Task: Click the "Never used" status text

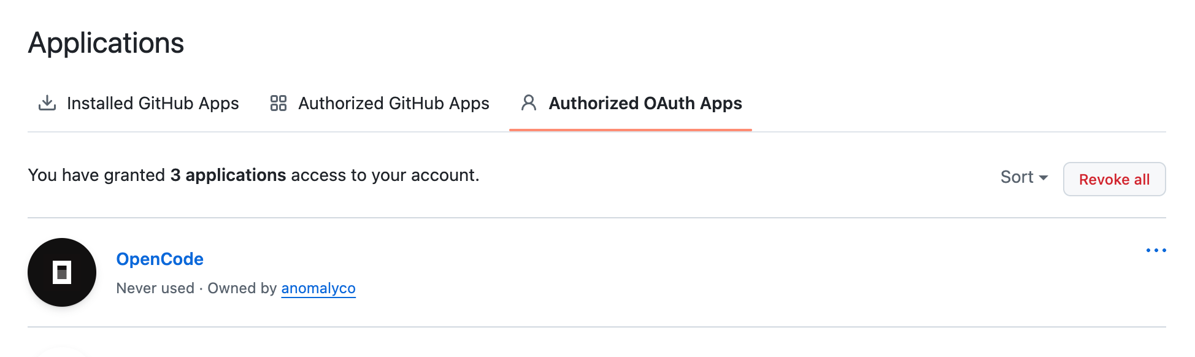Action: click(155, 288)
